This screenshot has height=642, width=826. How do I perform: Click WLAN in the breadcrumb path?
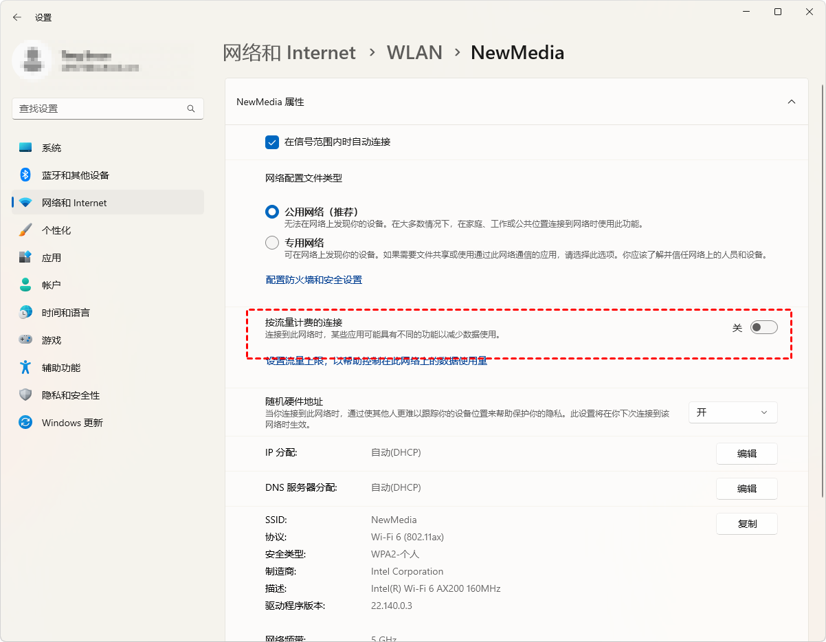pos(414,53)
